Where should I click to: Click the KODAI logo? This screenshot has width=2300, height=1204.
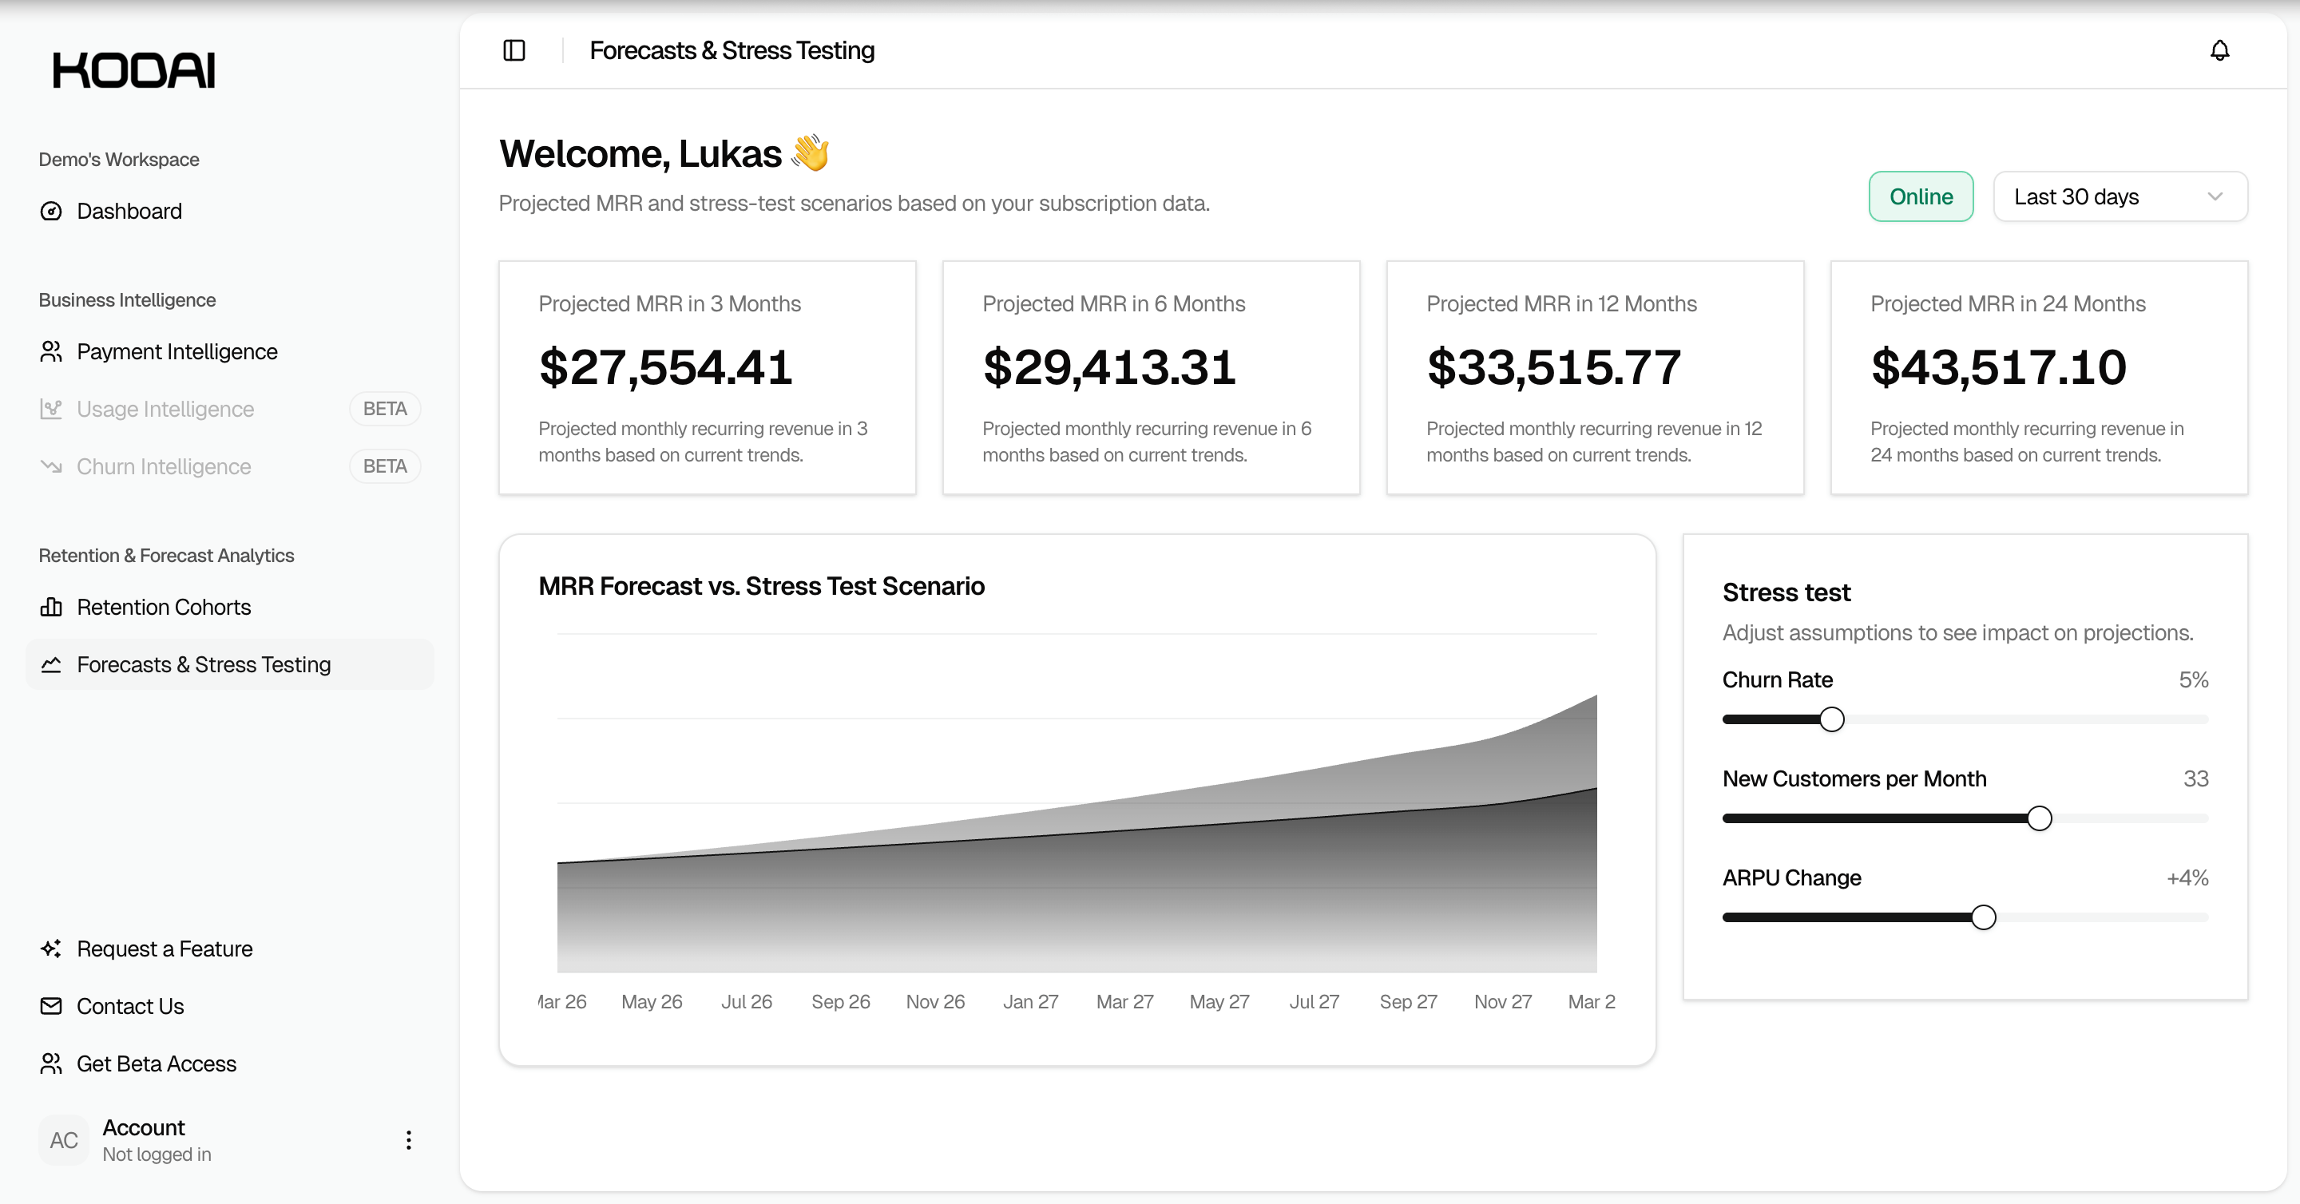click(x=134, y=70)
